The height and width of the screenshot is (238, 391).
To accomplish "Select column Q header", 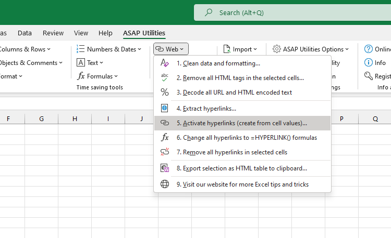I will point(375,119).
